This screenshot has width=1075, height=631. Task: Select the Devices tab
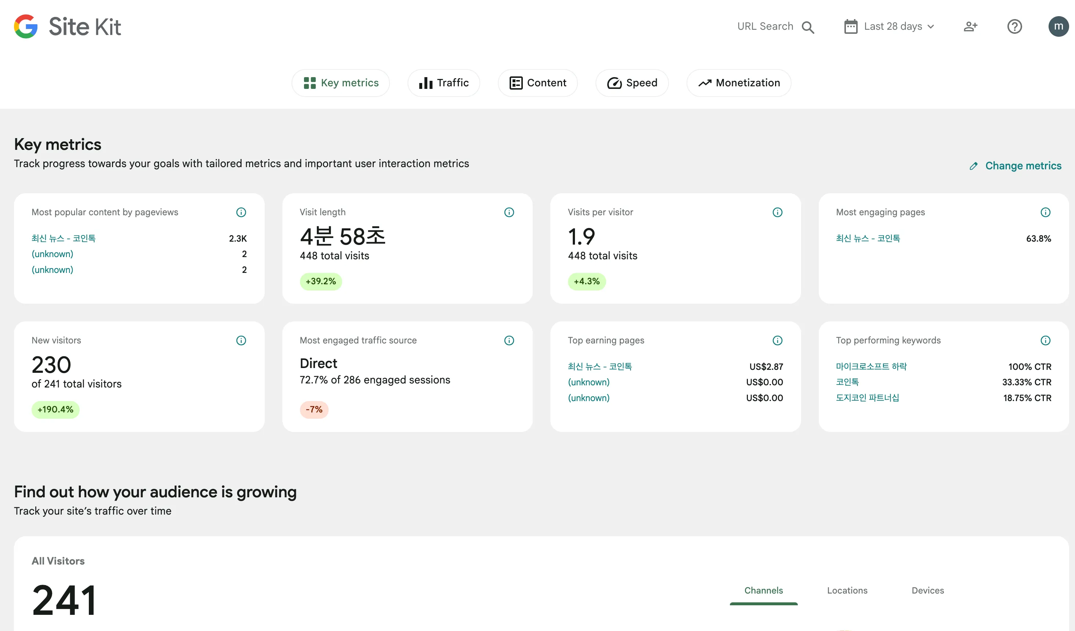(927, 591)
